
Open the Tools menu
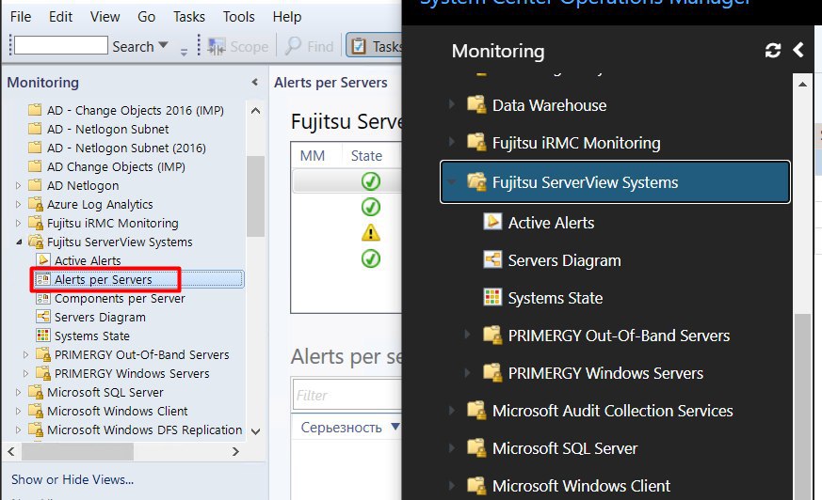click(x=238, y=17)
